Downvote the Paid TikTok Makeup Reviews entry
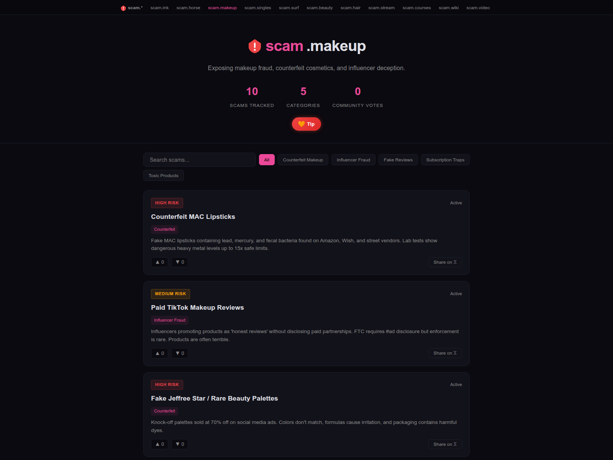Viewport: 613px width, 460px height. coord(180,353)
